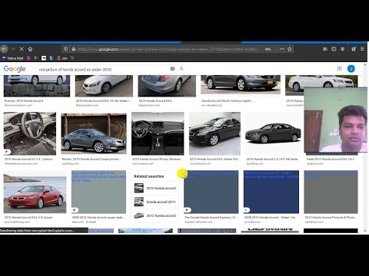Open the steering wheel interior 'Accord EX 2.4' image
The image size is (369, 276).
(30, 133)
